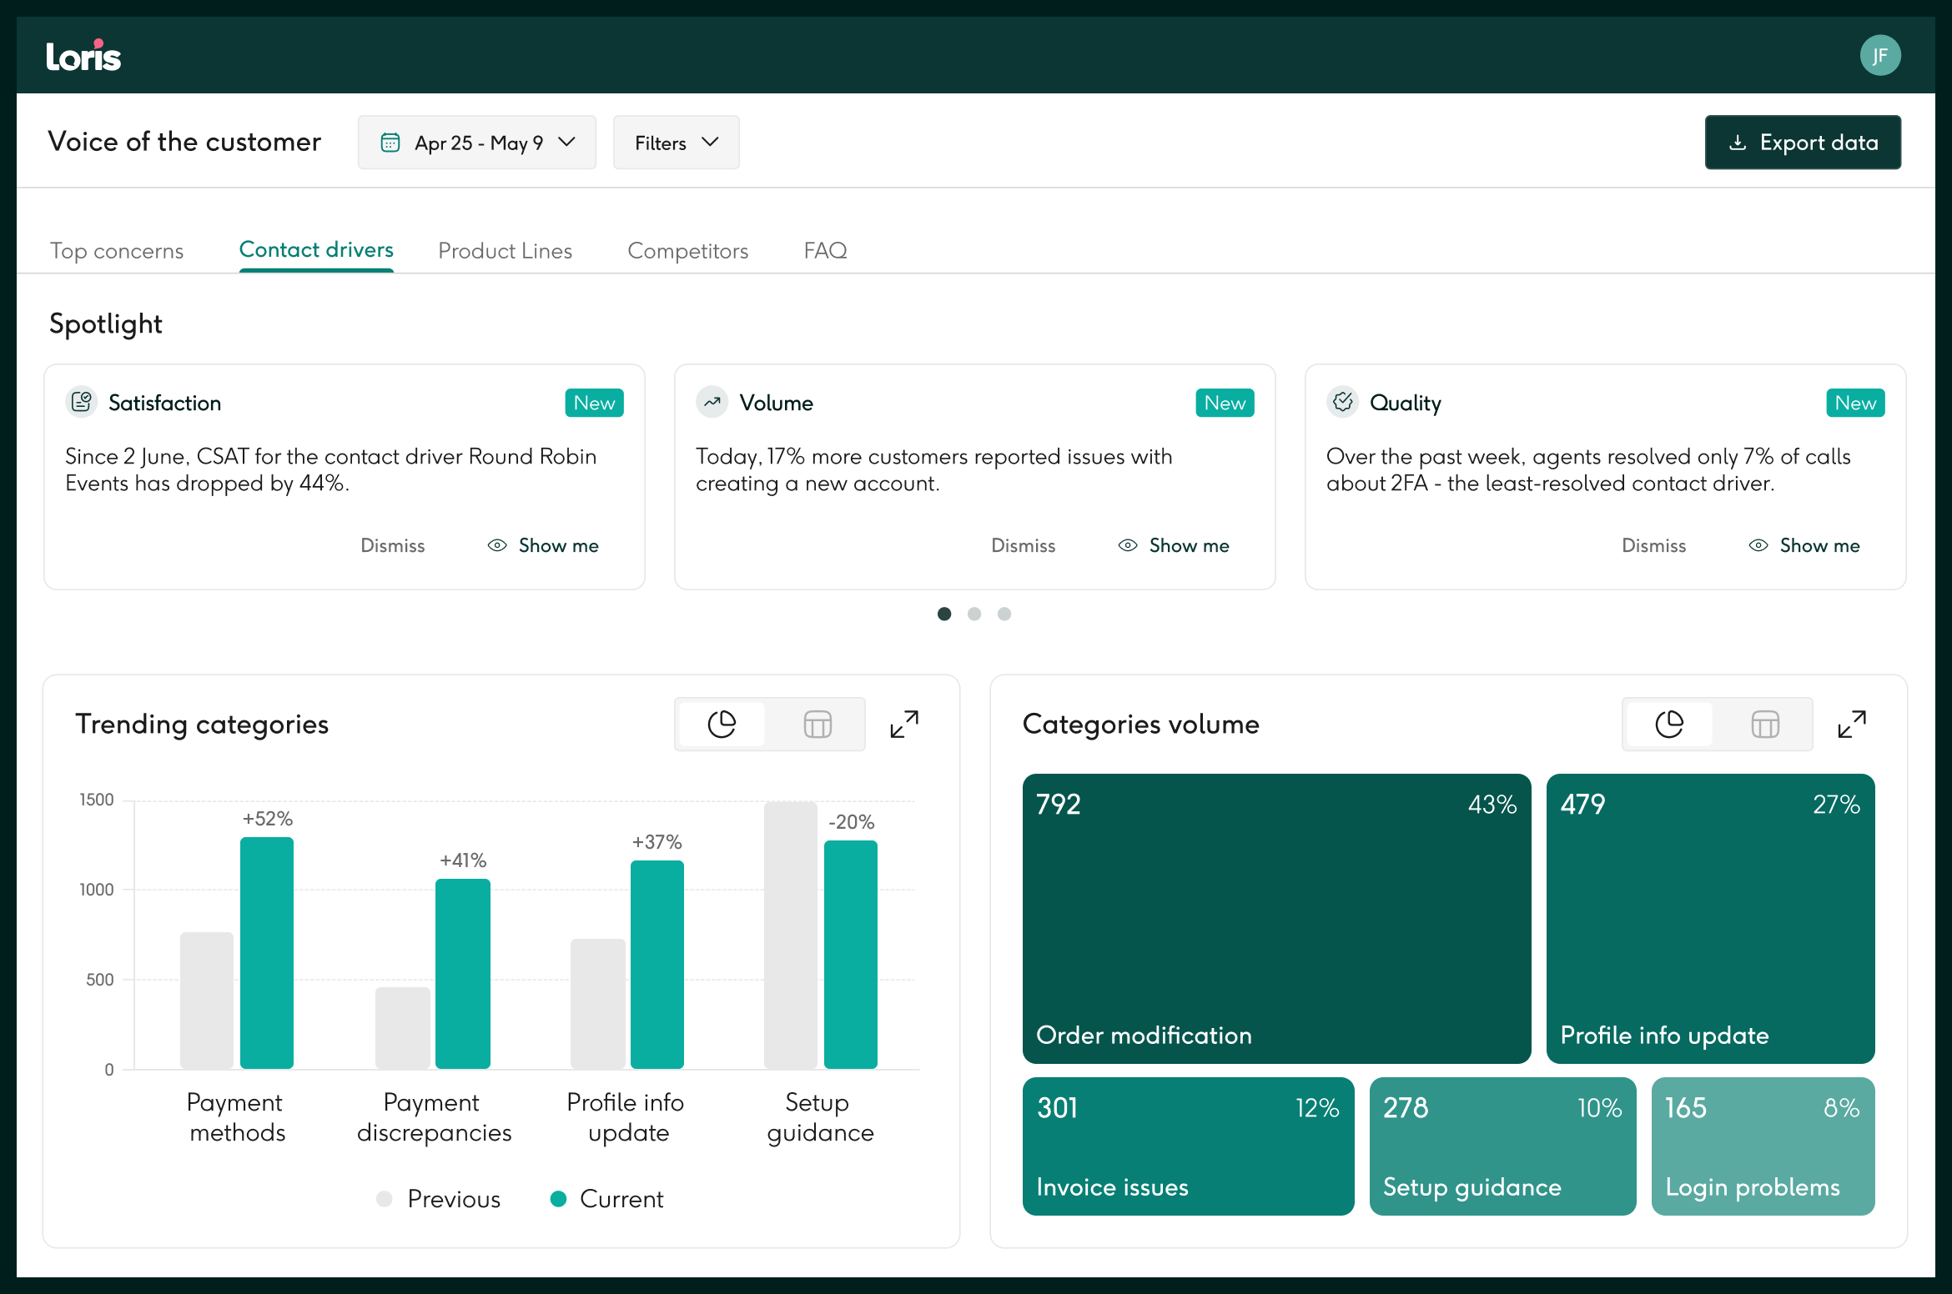1952x1294 pixels.
Task: Dismiss the Satisfaction spotlight card
Action: [392, 545]
